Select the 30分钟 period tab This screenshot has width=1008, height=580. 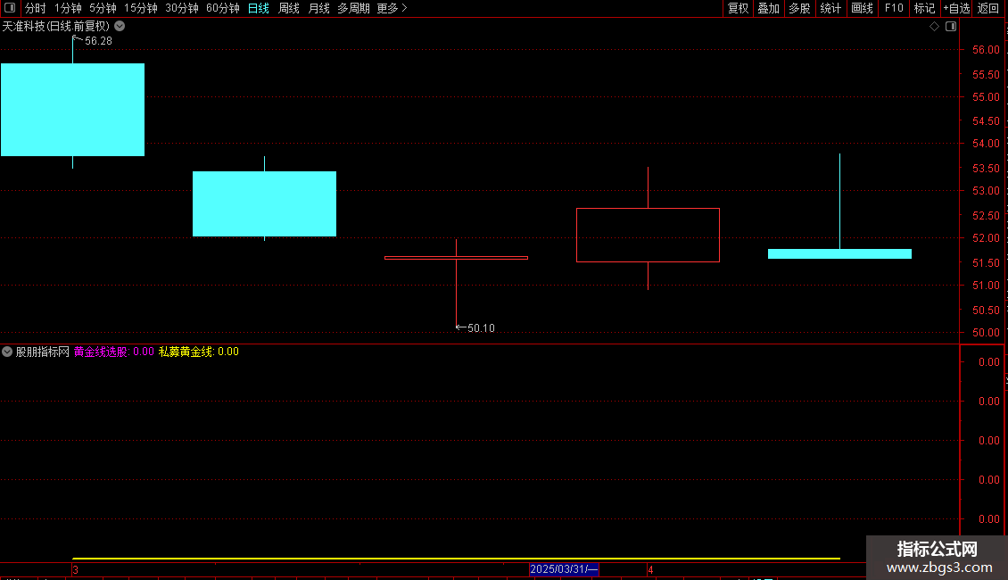pos(181,8)
